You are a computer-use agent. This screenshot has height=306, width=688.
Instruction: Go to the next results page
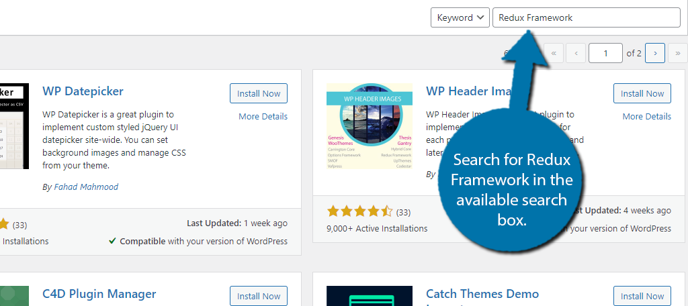pos(655,53)
